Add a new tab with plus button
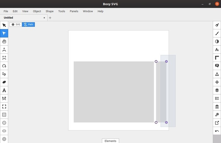The height and width of the screenshot is (143, 221). [50, 18]
